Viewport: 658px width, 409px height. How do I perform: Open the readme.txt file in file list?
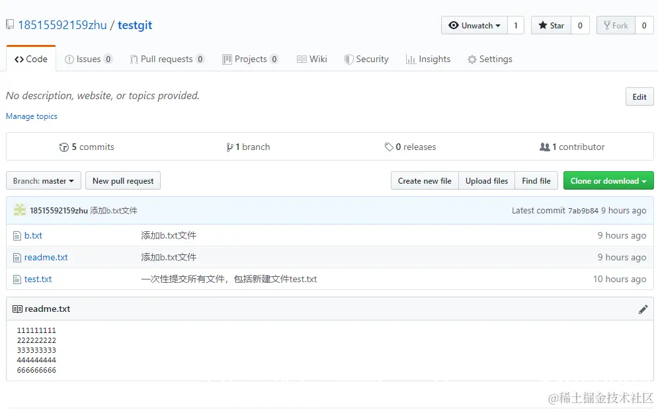(46, 258)
